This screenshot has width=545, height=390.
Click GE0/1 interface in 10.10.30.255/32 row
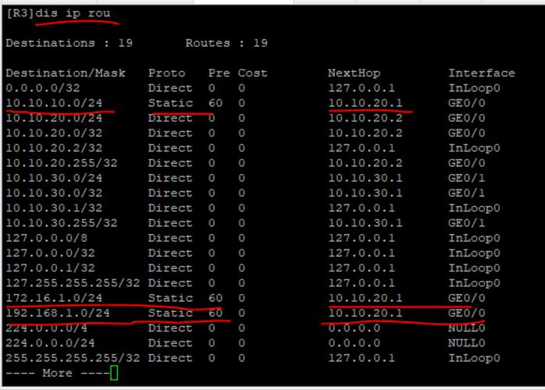(466, 223)
